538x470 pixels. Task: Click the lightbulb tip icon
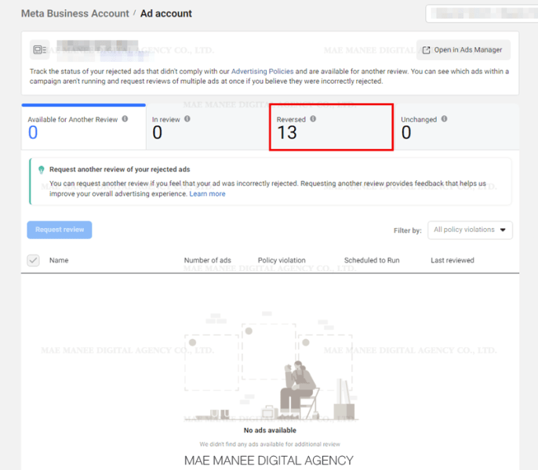(42, 169)
